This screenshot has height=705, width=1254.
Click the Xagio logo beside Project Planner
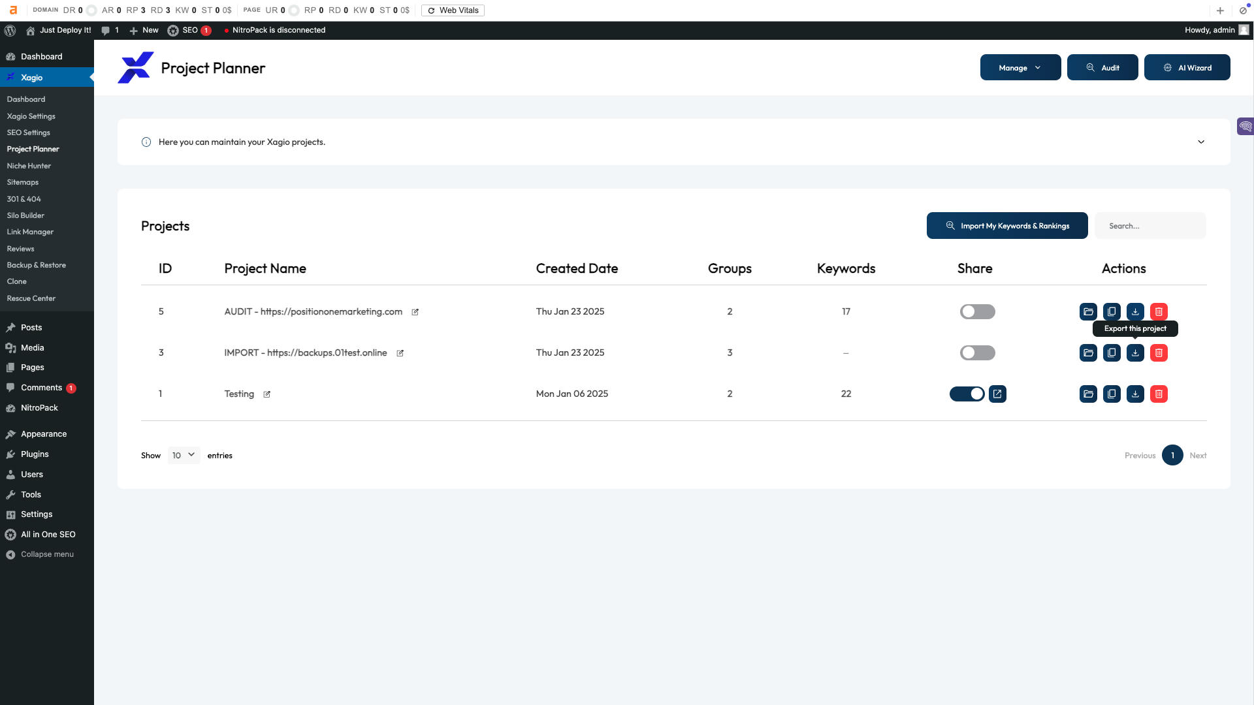pyautogui.click(x=136, y=68)
